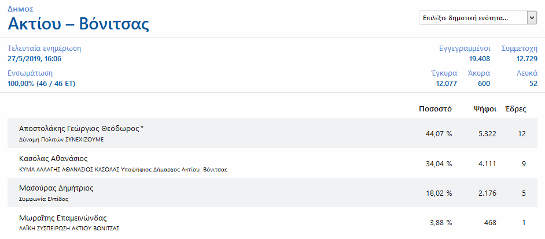Click the Ακτίου – Βόνιτσας heading

79,24
